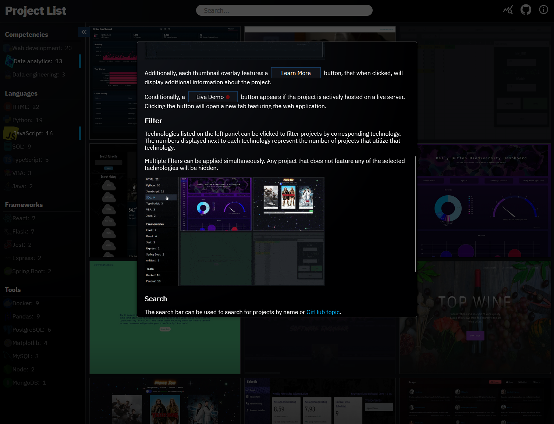Click the Filter heading in help dialog
This screenshot has height=424, width=554.
pyautogui.click(x=153, y=121)
